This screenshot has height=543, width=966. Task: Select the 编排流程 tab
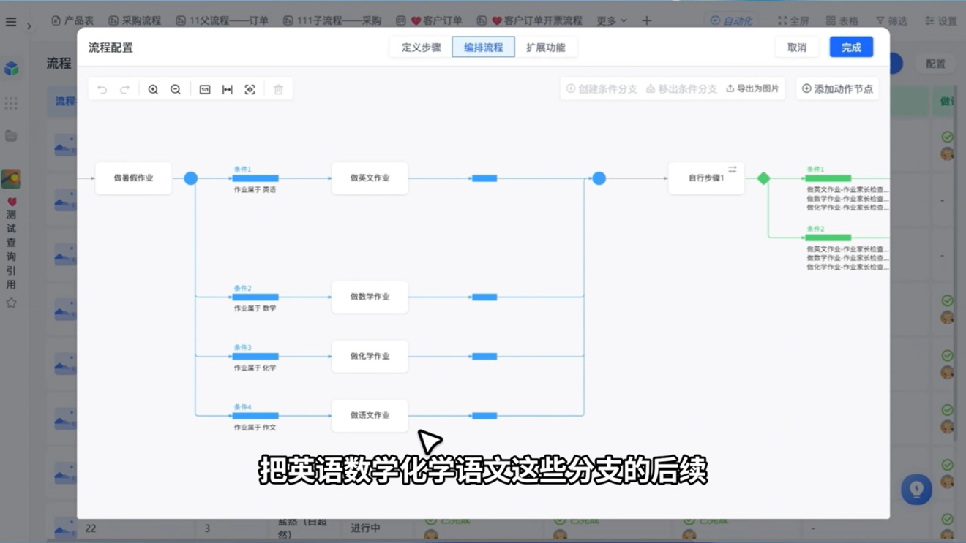click(483, 47)
